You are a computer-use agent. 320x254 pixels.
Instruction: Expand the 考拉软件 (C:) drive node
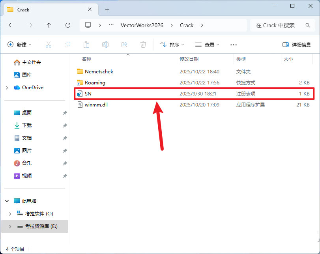pyautogui.click(x=10, y=214)
